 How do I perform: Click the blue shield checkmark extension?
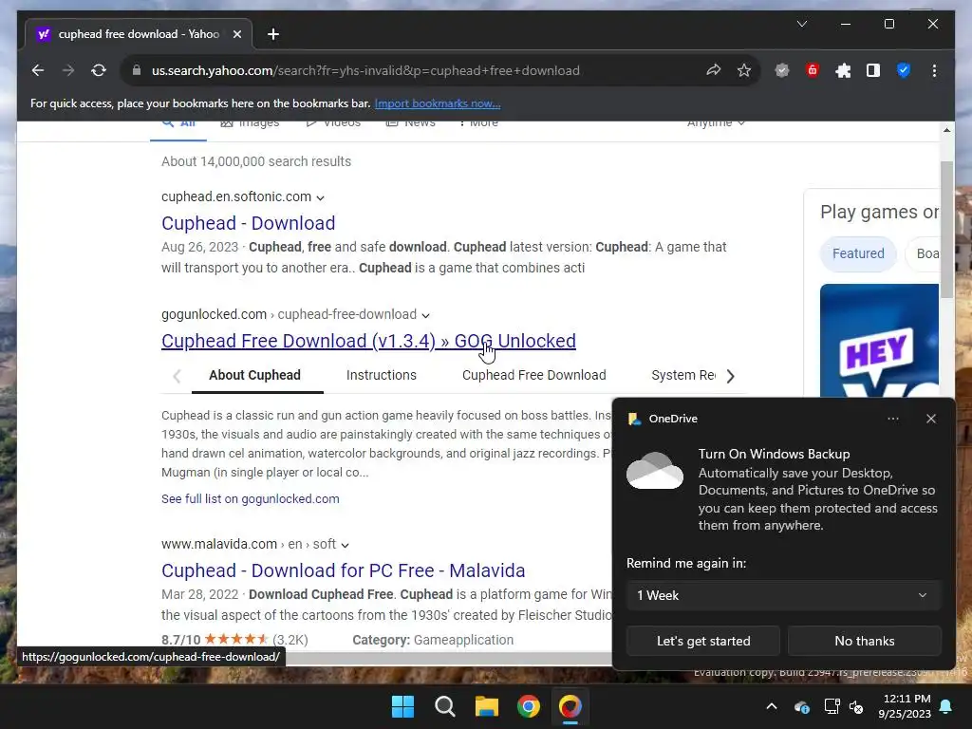(x=904, y=70)
